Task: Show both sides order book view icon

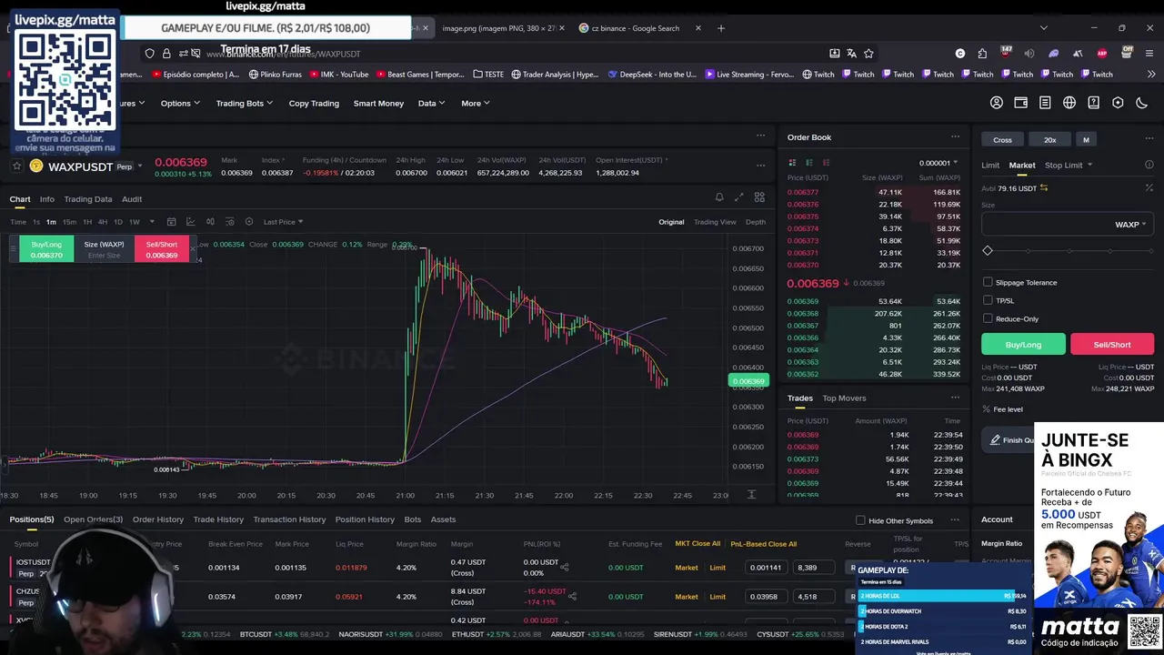Action: (793, 163)
